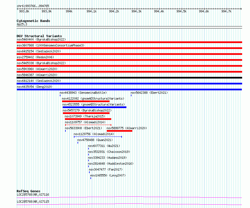This screenshot has height=208, width=250.
Task: Select nsv3394233 (Audano2019) label
Action: click(x=107, y=158)
